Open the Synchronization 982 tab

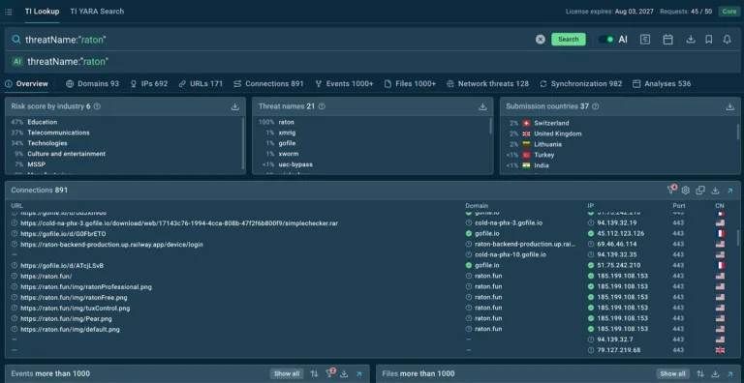[581, 84]
